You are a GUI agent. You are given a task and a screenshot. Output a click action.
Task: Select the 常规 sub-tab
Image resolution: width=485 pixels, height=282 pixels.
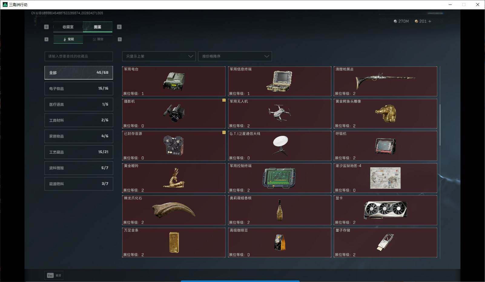(68, 39)
